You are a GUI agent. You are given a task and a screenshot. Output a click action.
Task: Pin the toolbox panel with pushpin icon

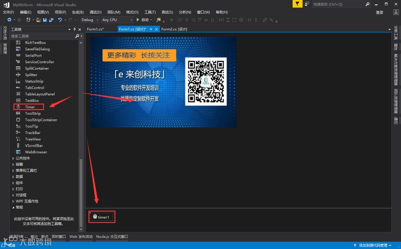[x=74, y=29]
